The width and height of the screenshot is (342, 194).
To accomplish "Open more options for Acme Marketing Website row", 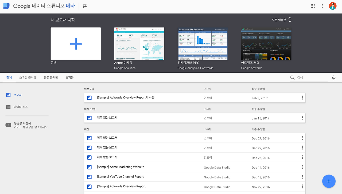I will click(302, 167).
